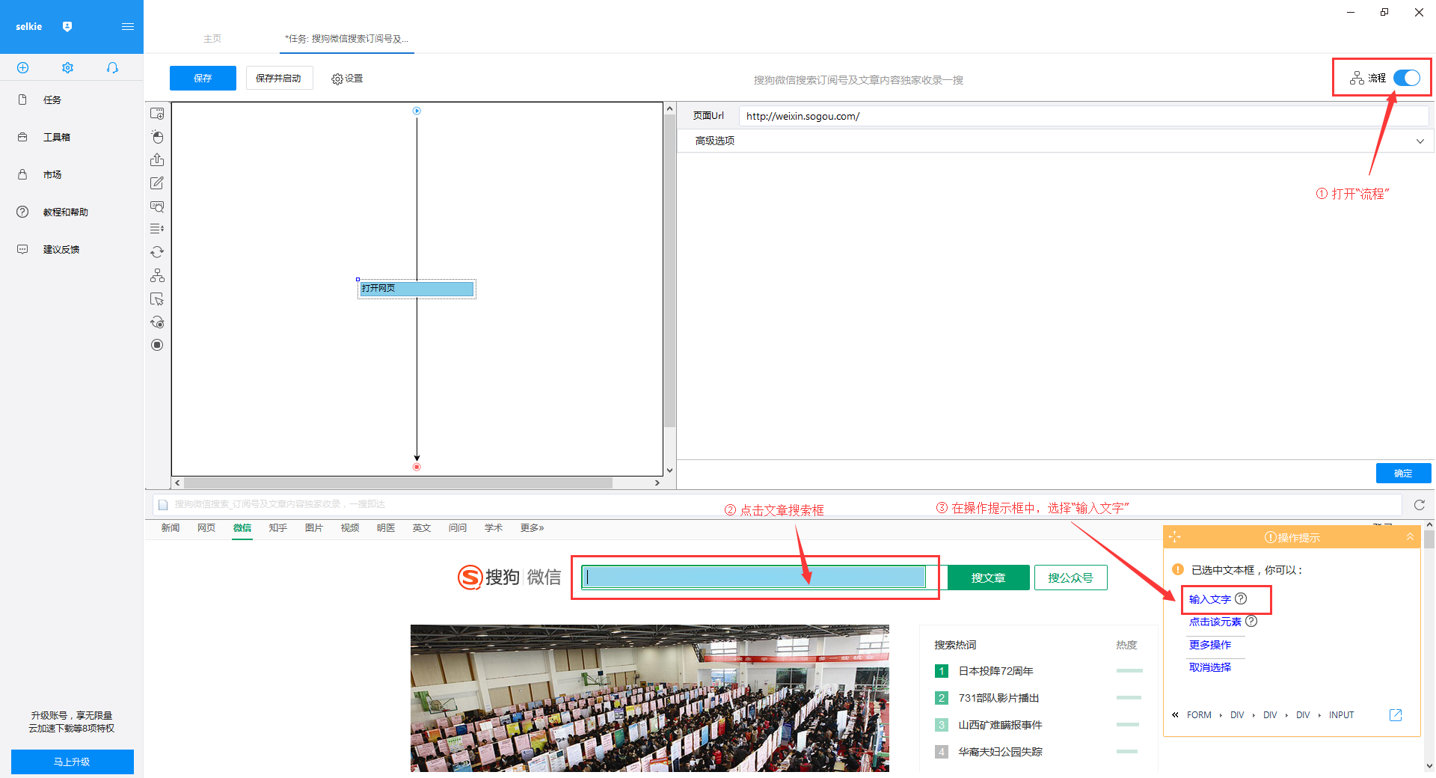
Task: Click the 输入文字 link in tips
Action: pos(1209,599)
